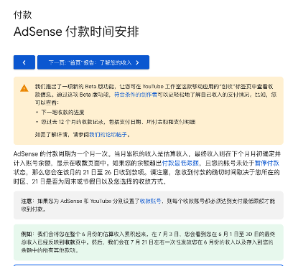This screenshot has height=266, width=298.
Task: Go to the previous page arrow button
Action: click(x=24, y=62)
